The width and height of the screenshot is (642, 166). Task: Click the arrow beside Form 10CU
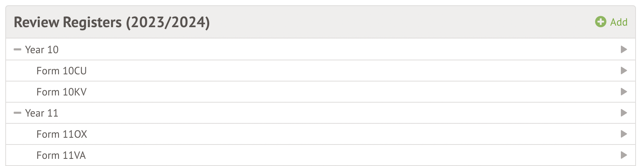624,71
